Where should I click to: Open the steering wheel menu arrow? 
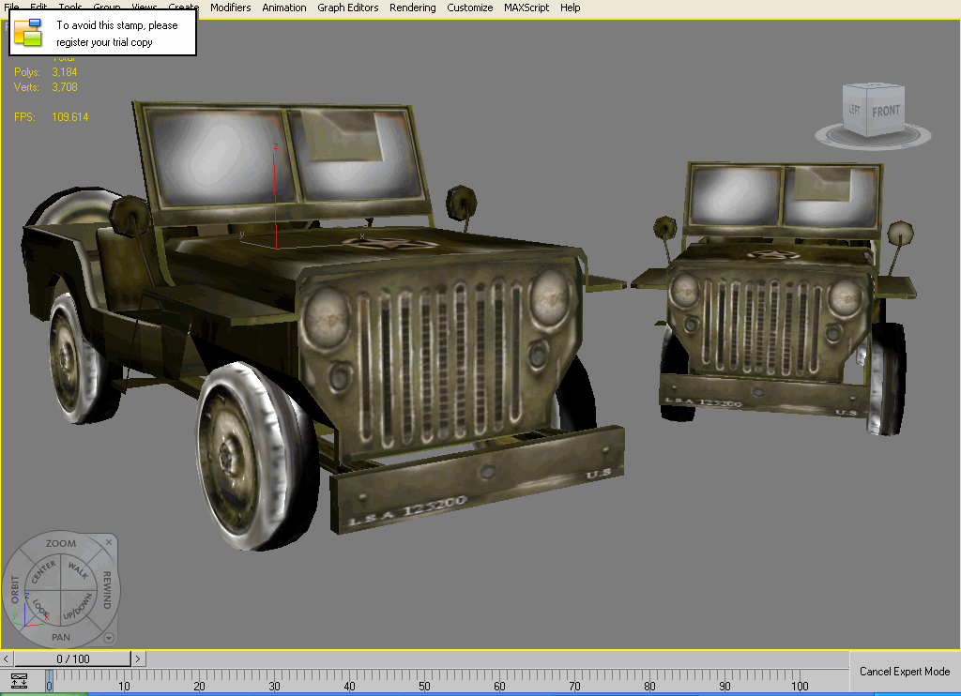coord(109,638)
